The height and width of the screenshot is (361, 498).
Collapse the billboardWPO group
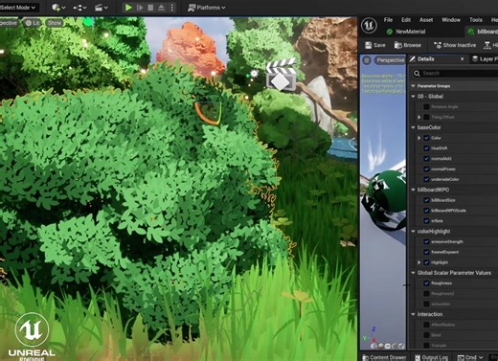tap(413, 190)
